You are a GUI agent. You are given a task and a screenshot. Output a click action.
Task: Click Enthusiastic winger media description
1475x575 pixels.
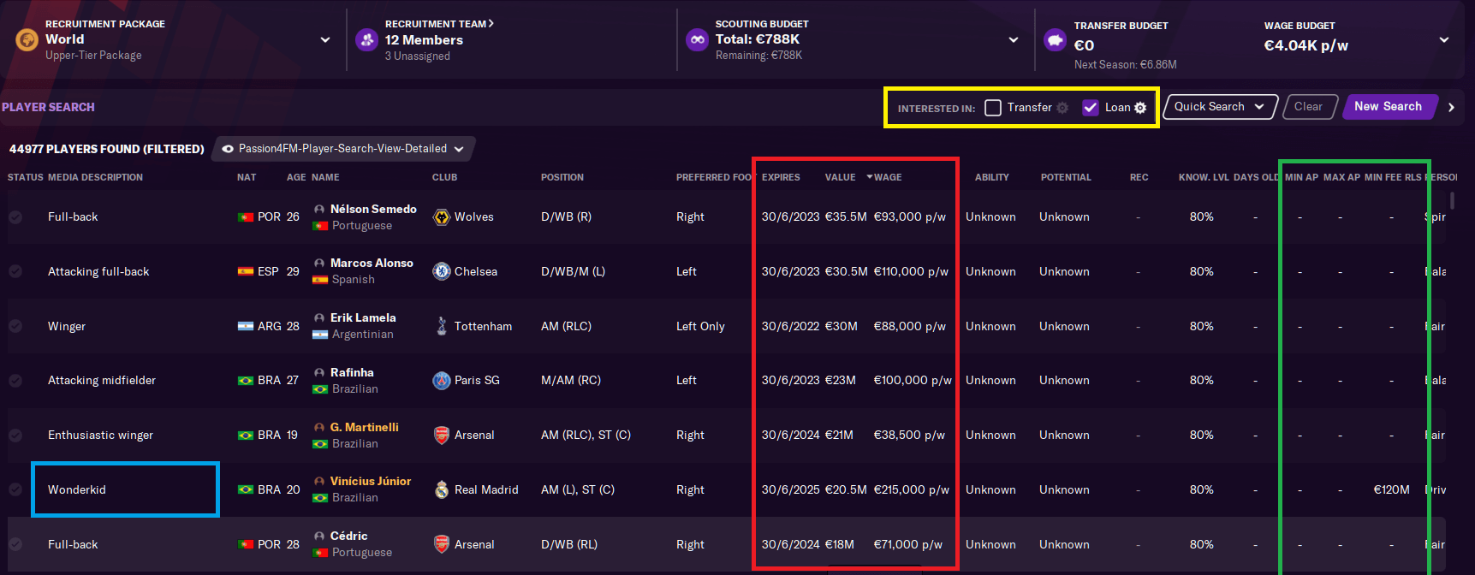point(100,435)
